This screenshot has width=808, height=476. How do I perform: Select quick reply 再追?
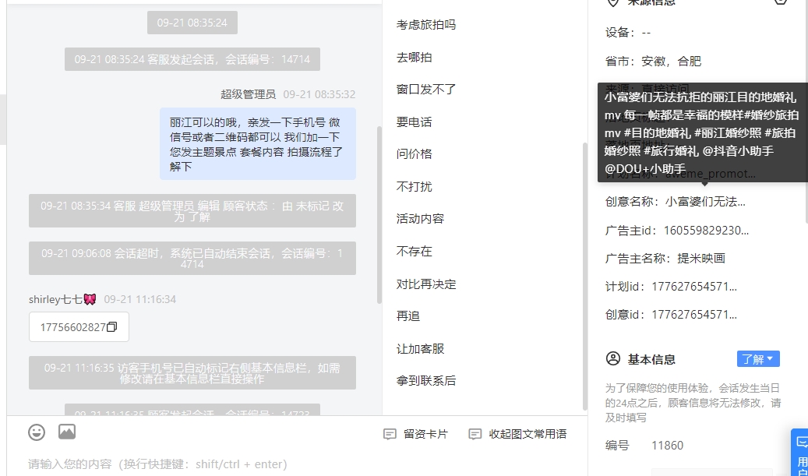pyautogui.click(x=408, y=316)
